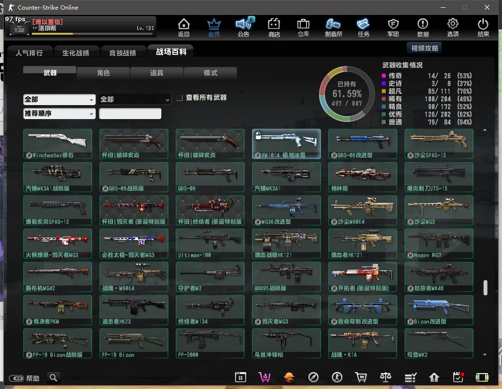Switch to the 人气排行 tab
The height and width of the screenshot is (389, 502).
[29, 53]
